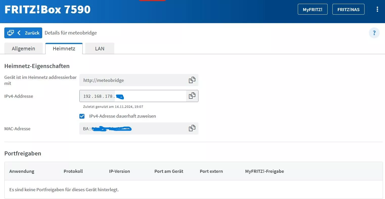This screenshot has height=199, width=385.
Task: Click the Port extern column header
Action: pyautogui.click(x=211, y=171)
